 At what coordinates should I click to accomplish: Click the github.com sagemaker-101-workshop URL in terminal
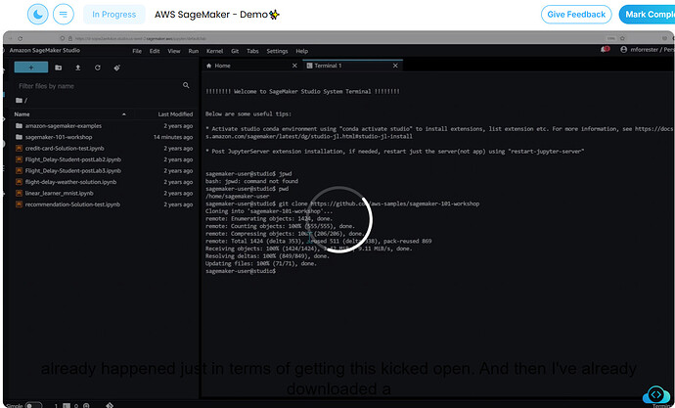click(395, 204)
